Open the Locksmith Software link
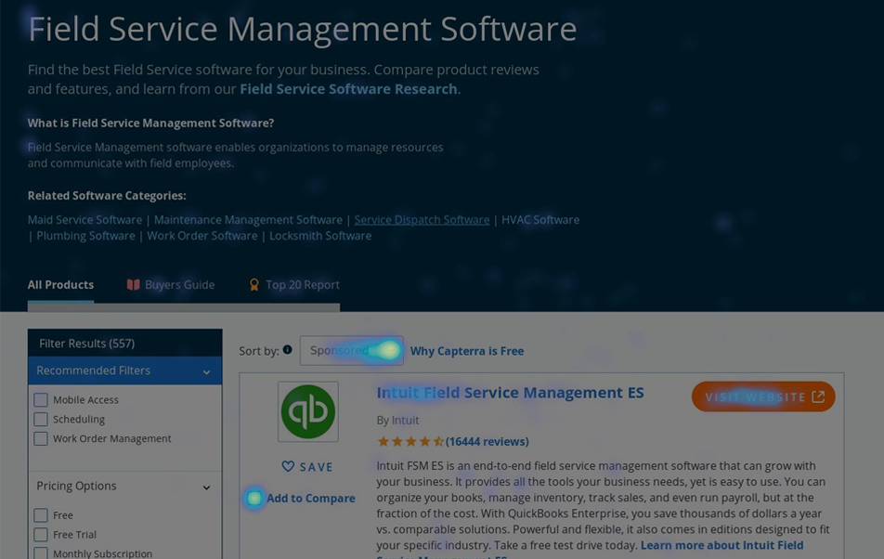This screenshot has height=559, width=884. (320, 236)
